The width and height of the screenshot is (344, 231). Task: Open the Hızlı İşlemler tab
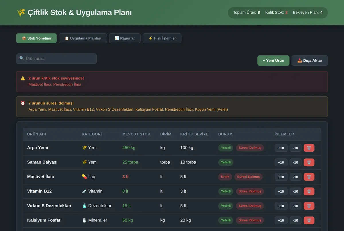tap(162, 38)
